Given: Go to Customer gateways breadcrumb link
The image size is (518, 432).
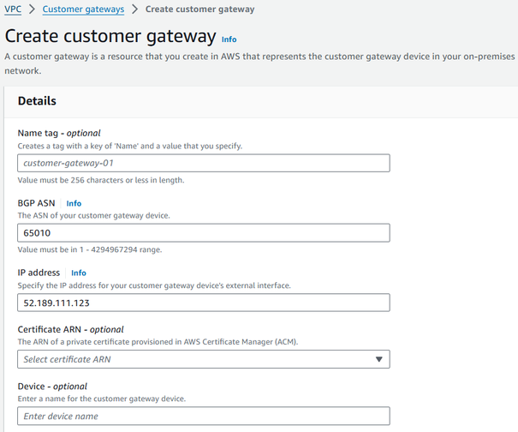Looking at the screenshot, I should [x=83, y=9].
